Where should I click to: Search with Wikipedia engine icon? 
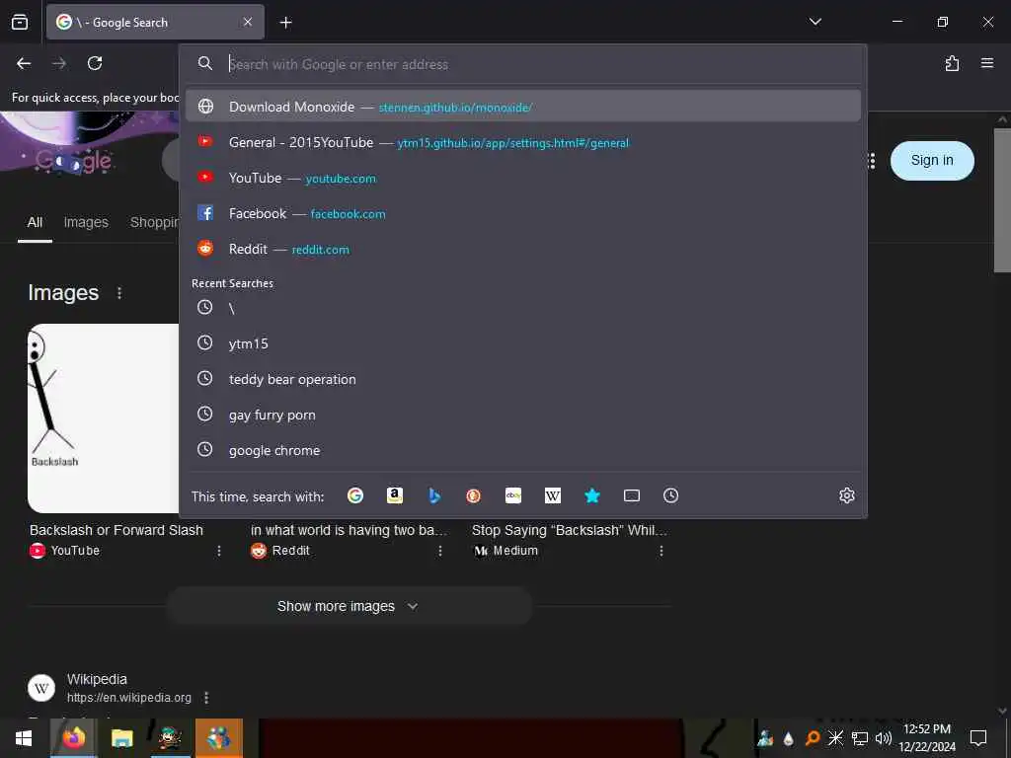(x=553, y=495)
